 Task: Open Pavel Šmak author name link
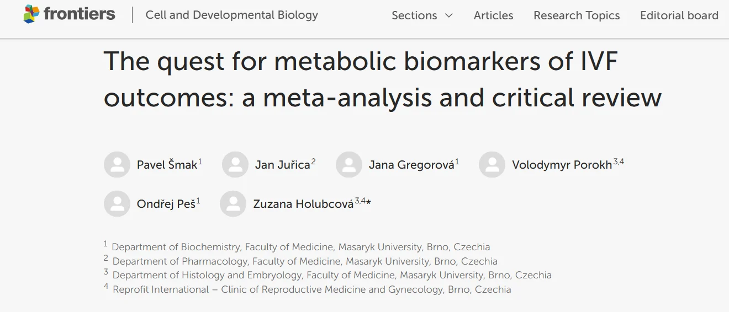(x=167, y=165)
